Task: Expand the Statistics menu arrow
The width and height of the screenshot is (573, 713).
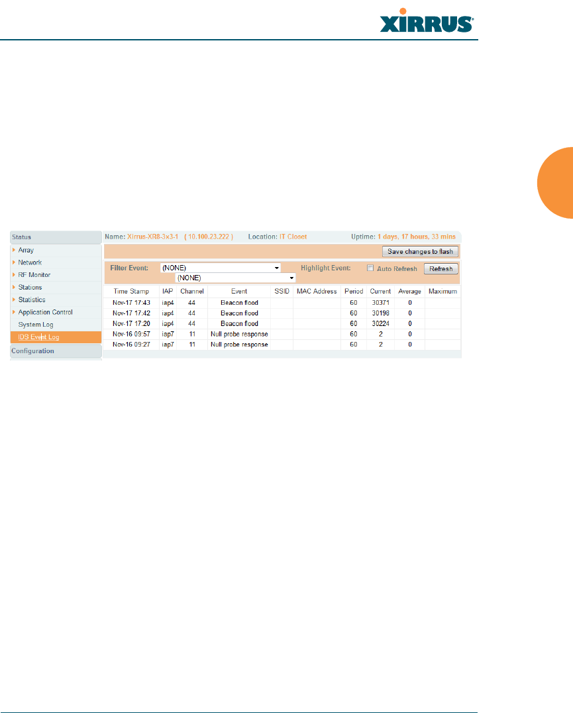Action: point(14,300)
